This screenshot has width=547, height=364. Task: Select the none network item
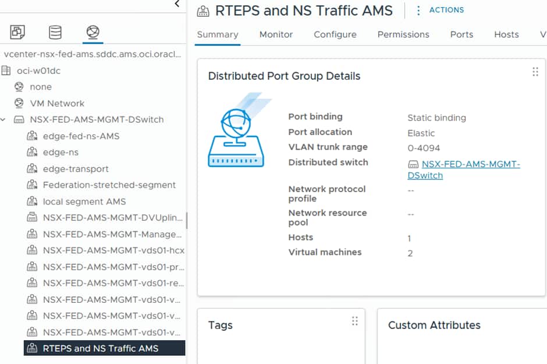pyautogui.click(x=41, y=87)
